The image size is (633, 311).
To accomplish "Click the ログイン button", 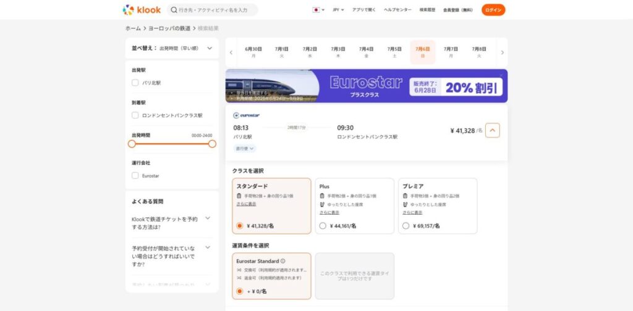I will (493, 10).
